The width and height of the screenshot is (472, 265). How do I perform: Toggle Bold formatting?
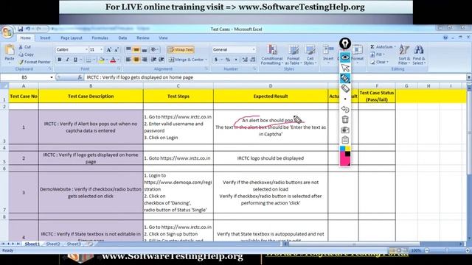point(59,60)
